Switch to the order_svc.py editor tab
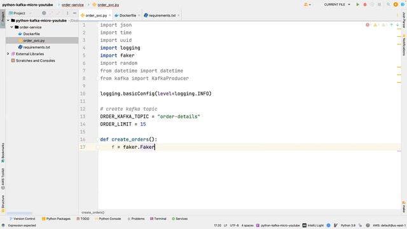 96,15
